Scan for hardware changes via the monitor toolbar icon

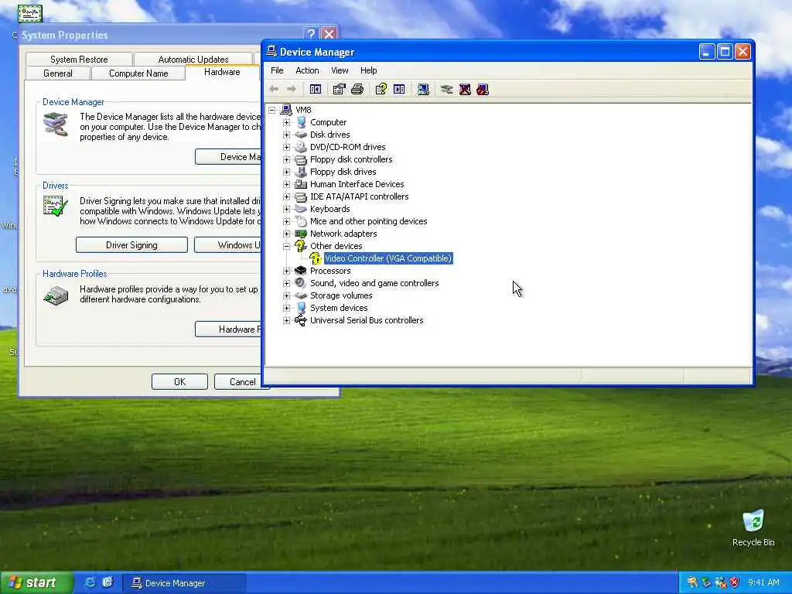(x=423, y=90)
